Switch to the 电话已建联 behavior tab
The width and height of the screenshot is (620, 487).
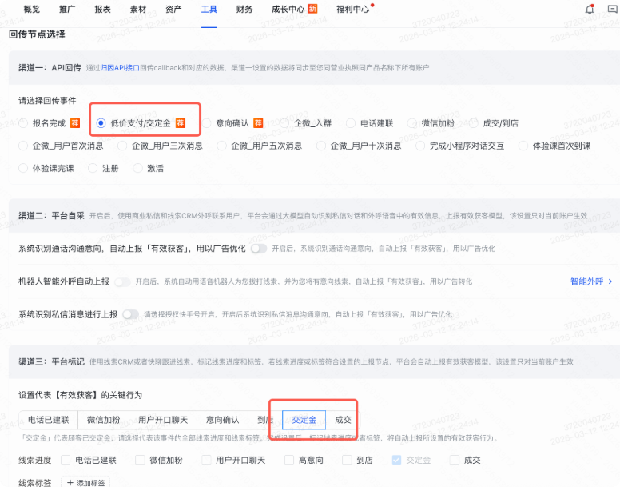click(48, 420)
